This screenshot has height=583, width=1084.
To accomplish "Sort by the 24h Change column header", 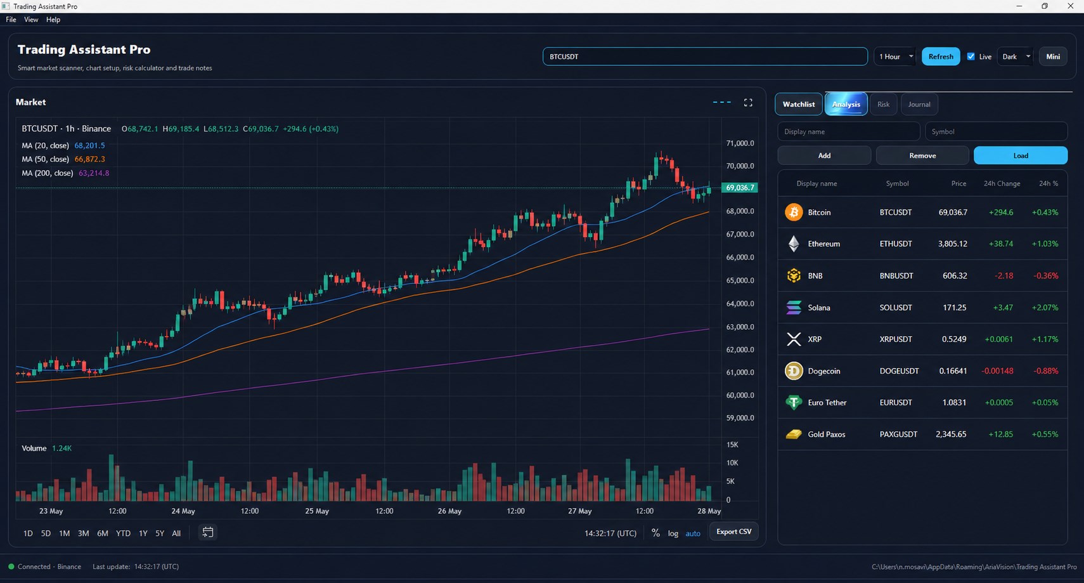I will tap(1002, 183).
